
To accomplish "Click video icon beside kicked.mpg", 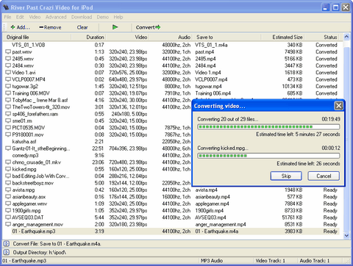I will [x=8, y=169].
